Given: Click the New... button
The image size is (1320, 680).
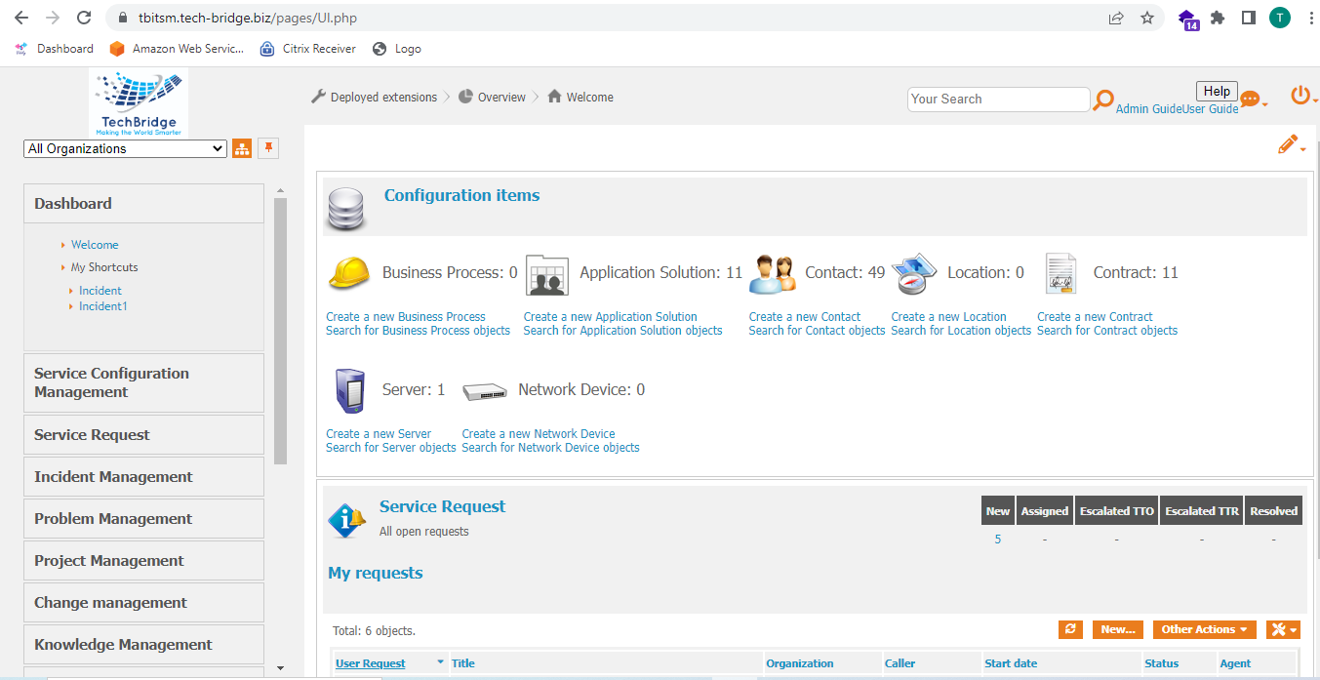Looking at the screenshot, I should 1118,629.
